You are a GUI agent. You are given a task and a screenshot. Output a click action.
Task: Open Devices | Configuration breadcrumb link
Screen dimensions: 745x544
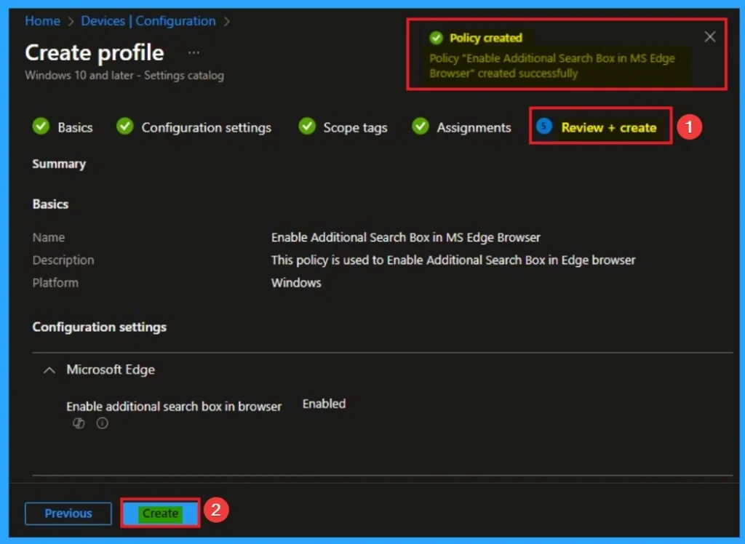(x=148, y=21)
